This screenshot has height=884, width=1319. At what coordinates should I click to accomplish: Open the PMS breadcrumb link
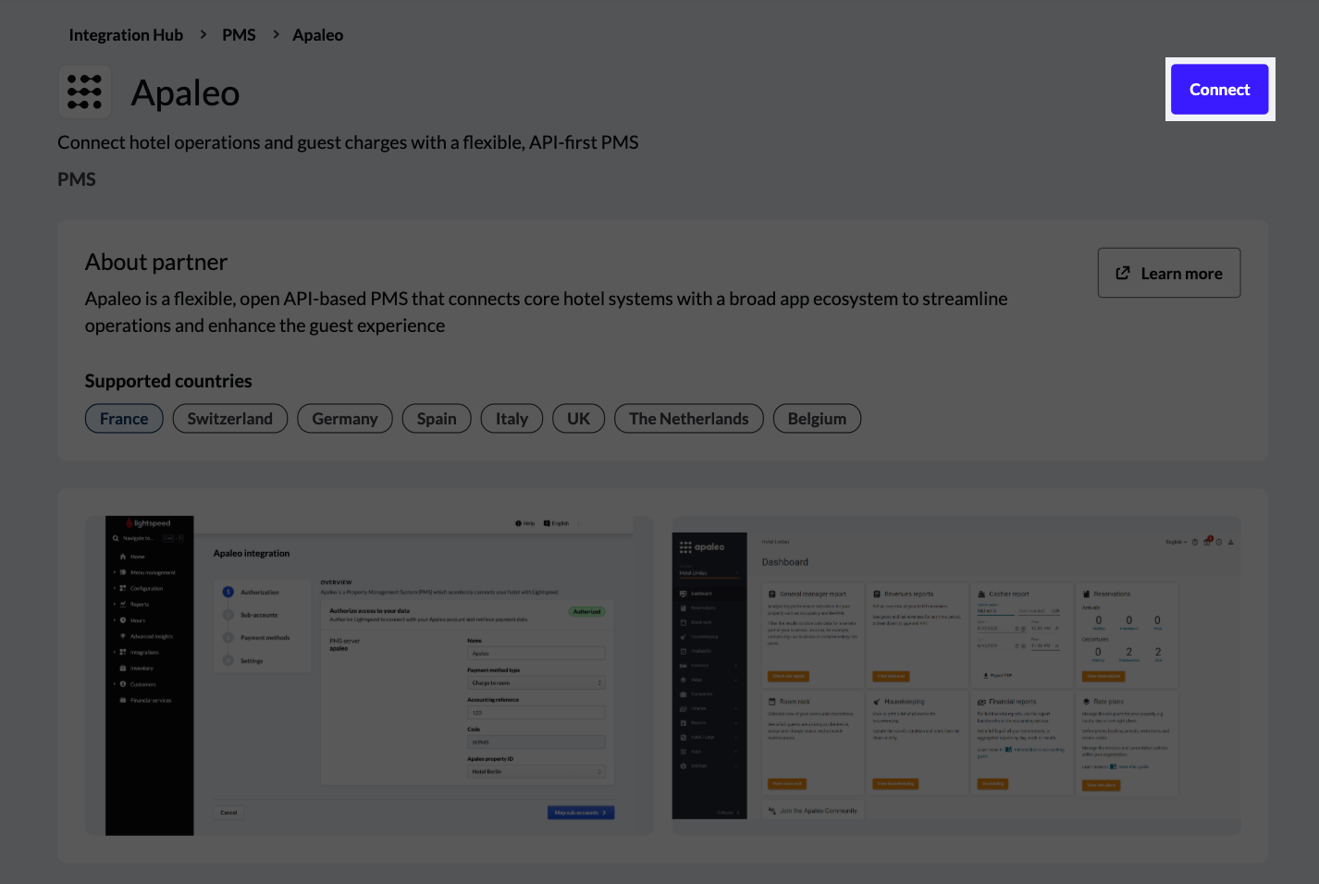tap(239, 35)
